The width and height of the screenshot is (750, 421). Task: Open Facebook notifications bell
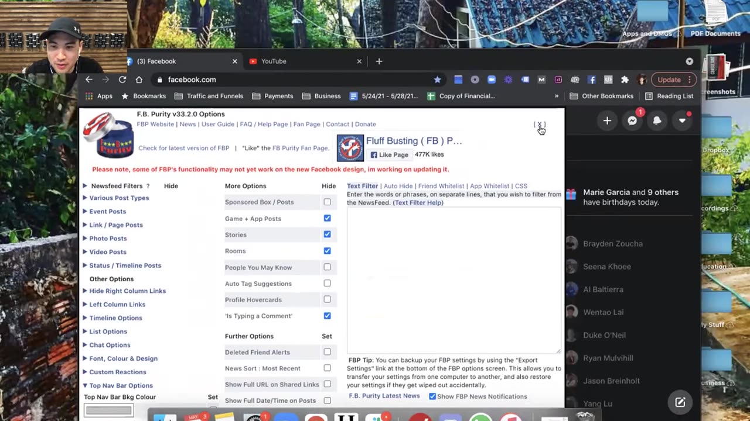[657, 120]
